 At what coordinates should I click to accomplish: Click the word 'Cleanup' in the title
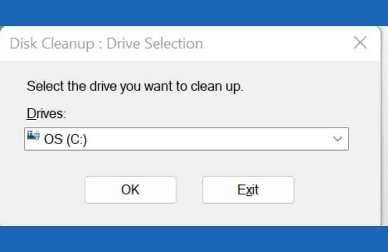(x=68, y=44)
